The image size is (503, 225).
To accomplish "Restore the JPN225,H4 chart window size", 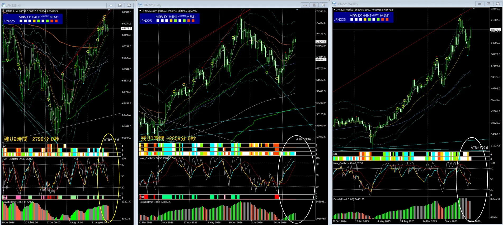I will click(x=120, y=5).
